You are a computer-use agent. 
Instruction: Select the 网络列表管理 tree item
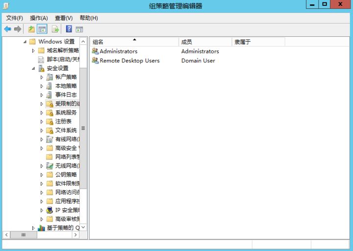(x=67, y=157)
